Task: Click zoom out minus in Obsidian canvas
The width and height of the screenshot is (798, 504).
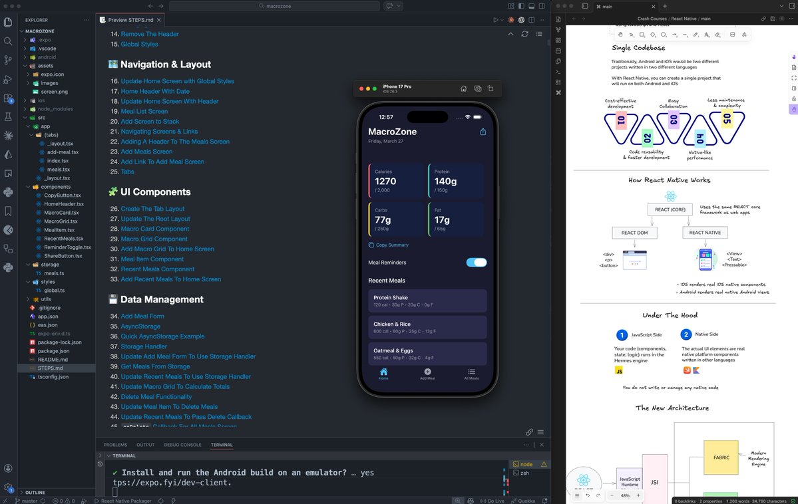Action: [612, 495]
